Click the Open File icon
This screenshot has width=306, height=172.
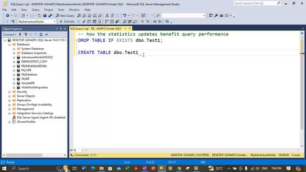(x=39, y=16)
